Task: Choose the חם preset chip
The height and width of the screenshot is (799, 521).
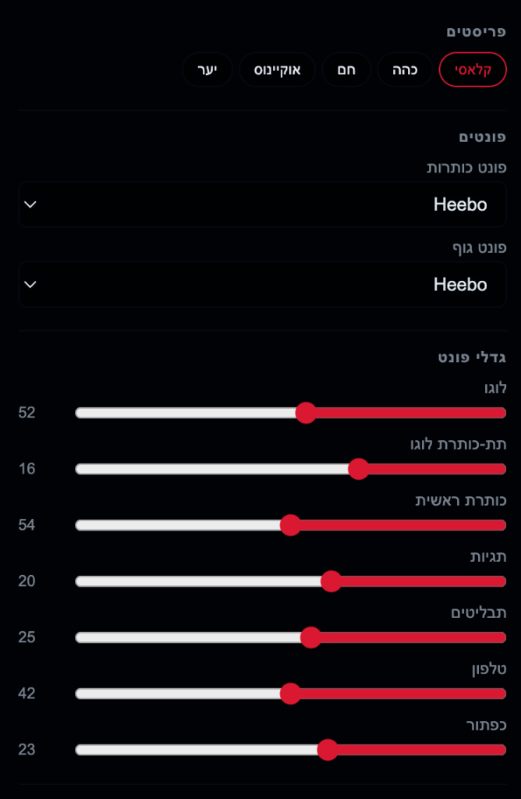Action: [x=346, y=69]
